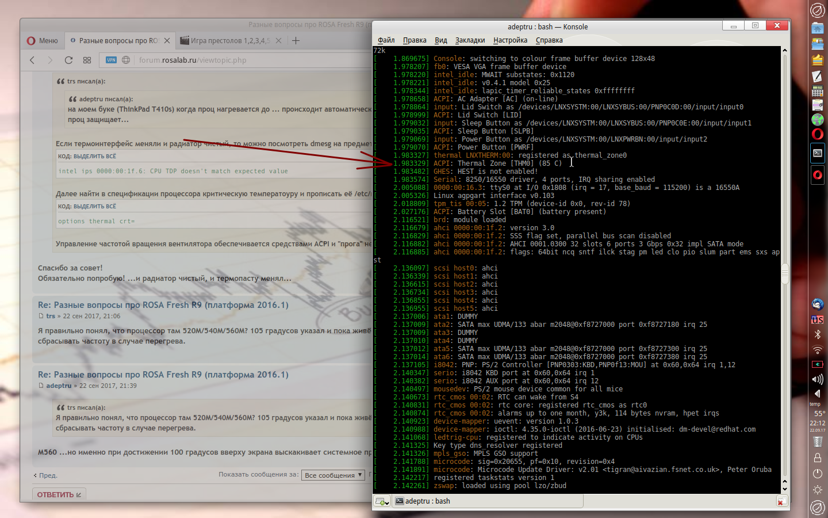The height and width of the screenshot is (518, 828).
Task: Open the trs author profile link
Action: [x=51, y=316]
